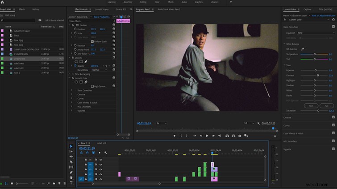This screenshot has width=337, height=189.
Task: Expand Time Remapping effect
Action: click(x=70, y=74)
